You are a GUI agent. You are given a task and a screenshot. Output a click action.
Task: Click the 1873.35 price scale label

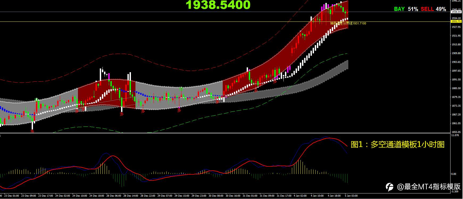[x=456, y=106]
